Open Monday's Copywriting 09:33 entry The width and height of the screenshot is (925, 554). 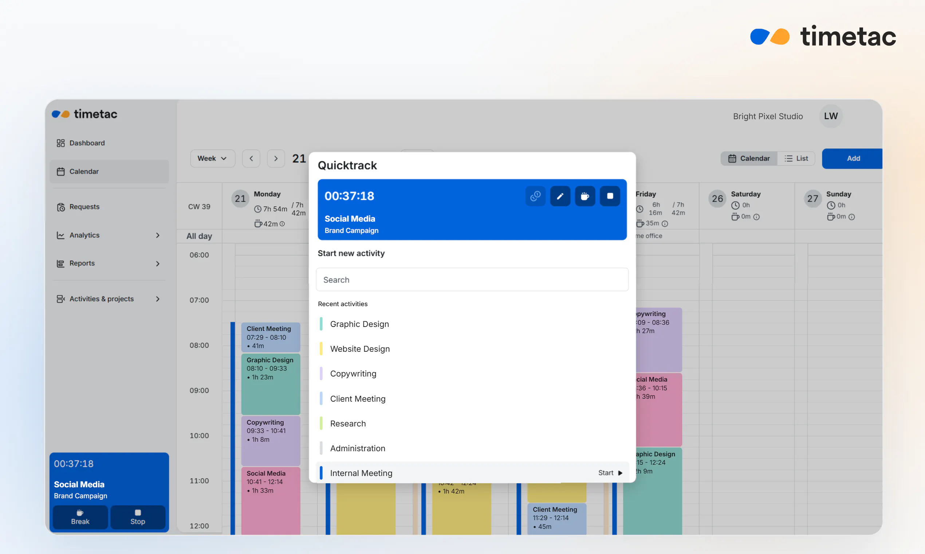coord(271,441)
